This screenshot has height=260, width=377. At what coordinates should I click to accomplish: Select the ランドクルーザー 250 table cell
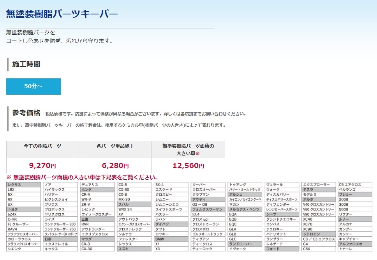(x=60, y=229)
